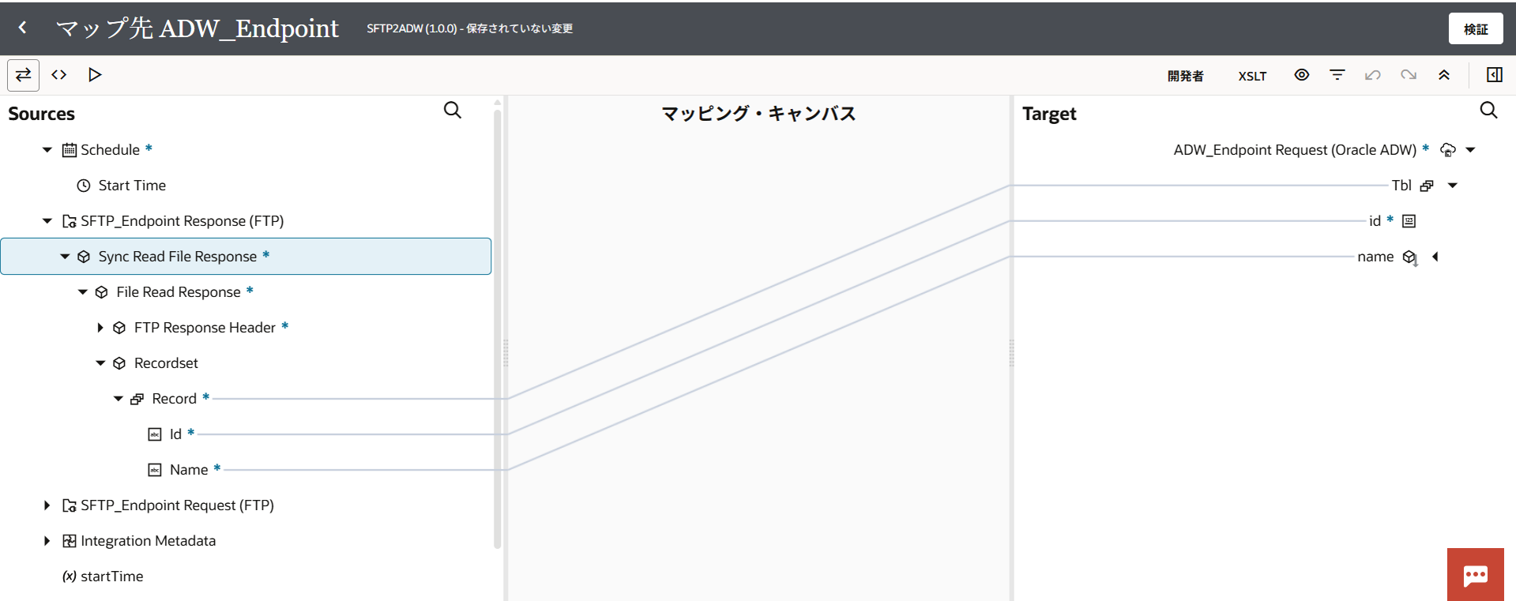Click the Schedule calendar icon
1516x601 pixels.
70,150
